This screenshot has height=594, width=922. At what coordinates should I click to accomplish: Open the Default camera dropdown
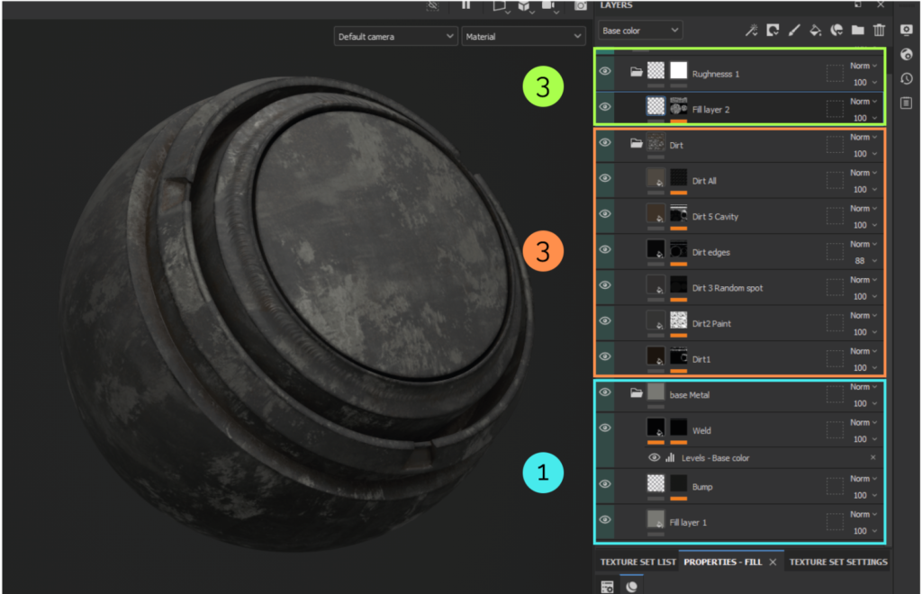[x=395, y=37]
